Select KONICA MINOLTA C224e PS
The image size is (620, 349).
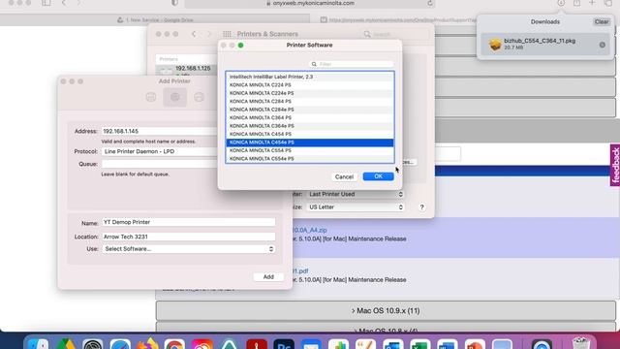310,93
